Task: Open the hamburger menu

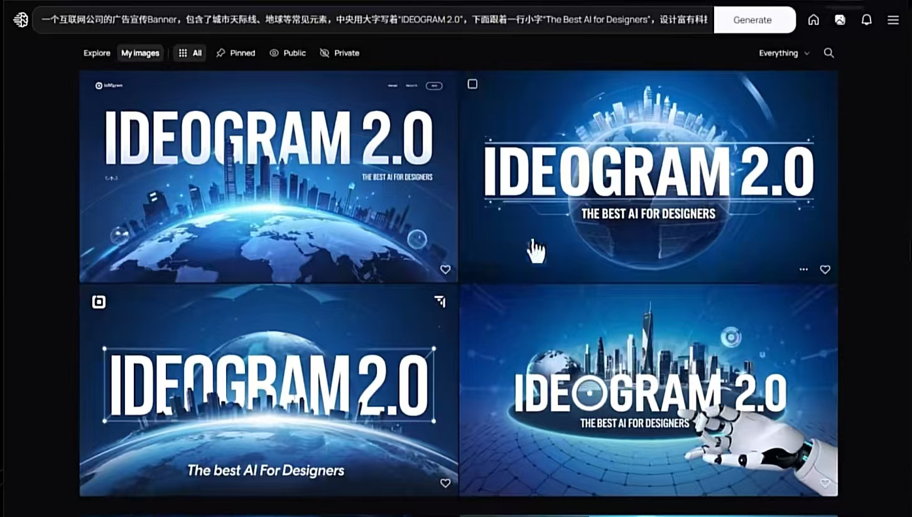Action: (893, 20)
